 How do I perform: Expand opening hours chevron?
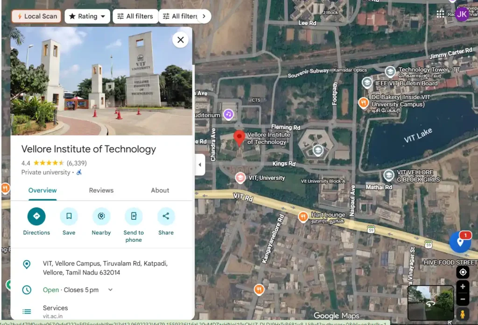point(110,289)
